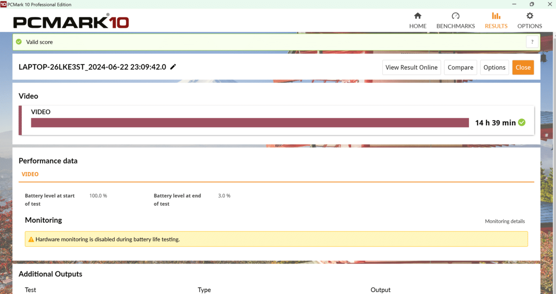Viewport: 556px width, 294px height.
Task: Click the 'Type' column header
Action: (204, 290)
